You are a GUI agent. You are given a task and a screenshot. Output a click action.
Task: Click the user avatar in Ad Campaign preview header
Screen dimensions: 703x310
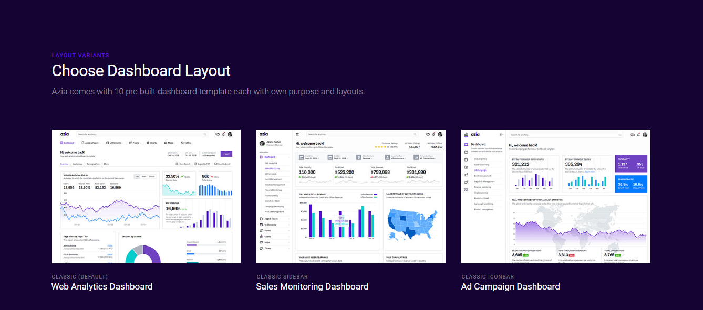coord(645,134)
